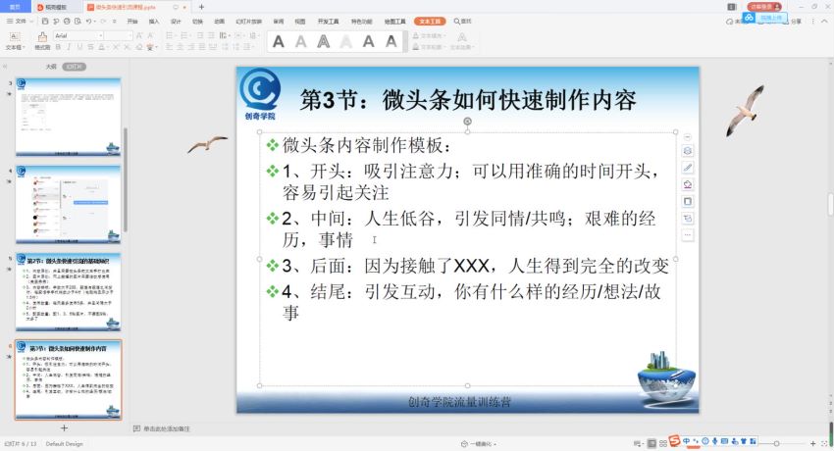The height and width of the screenshot is (451, 834).
Task: Click the 文本效果 text effects button
Action: point(462,41)
